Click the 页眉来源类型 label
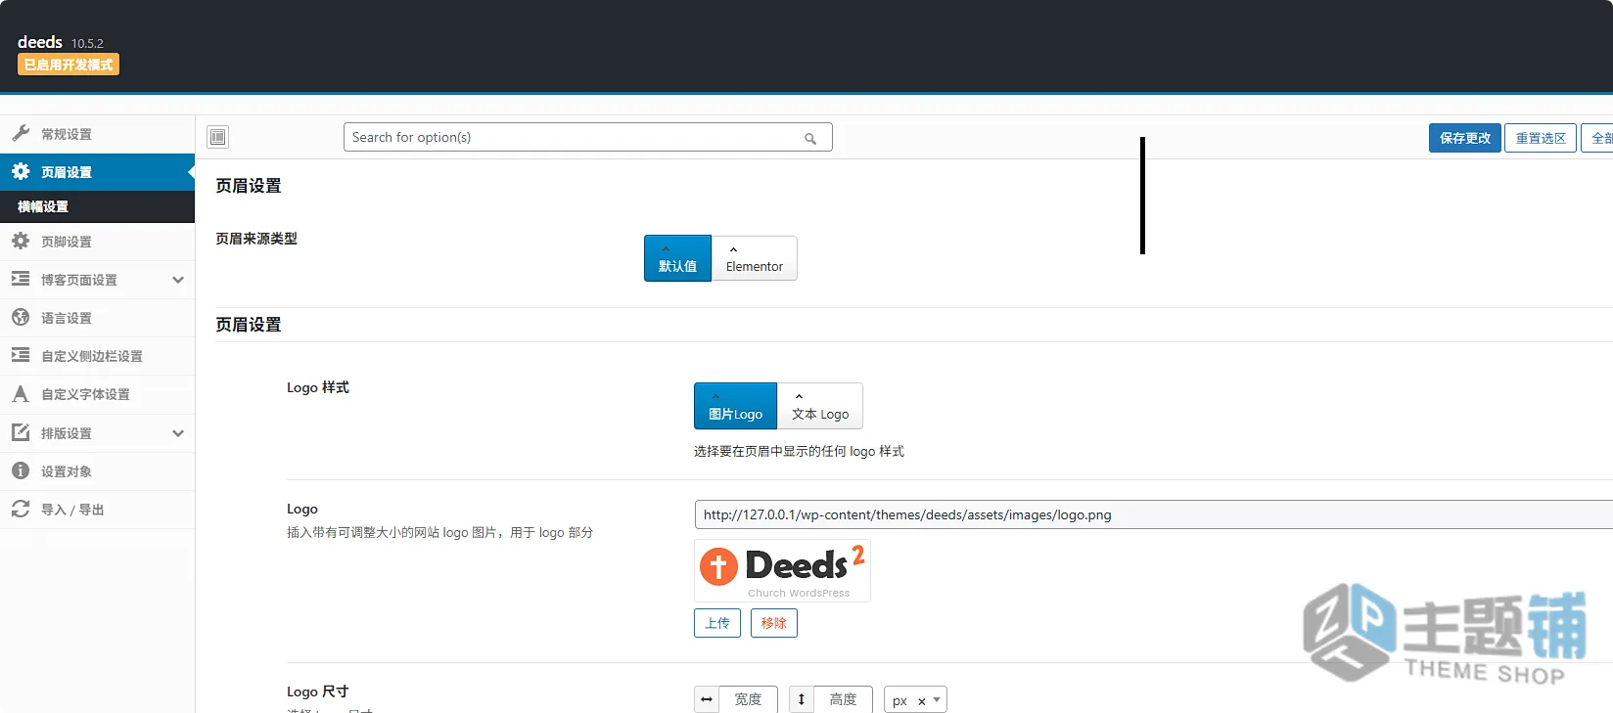Screen dimensions: 1613x713 point(256,239)
